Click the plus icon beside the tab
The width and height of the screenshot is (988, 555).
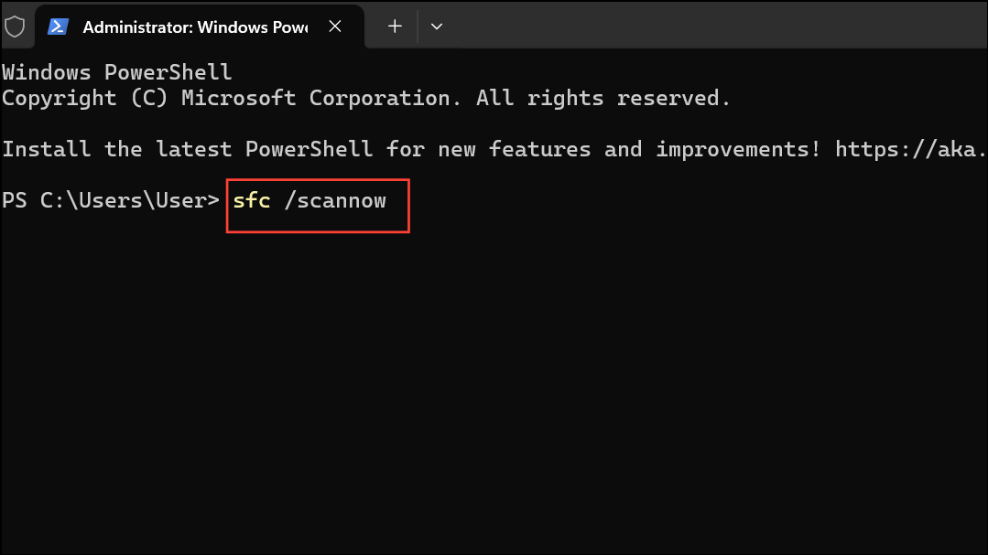pos(393,27)
